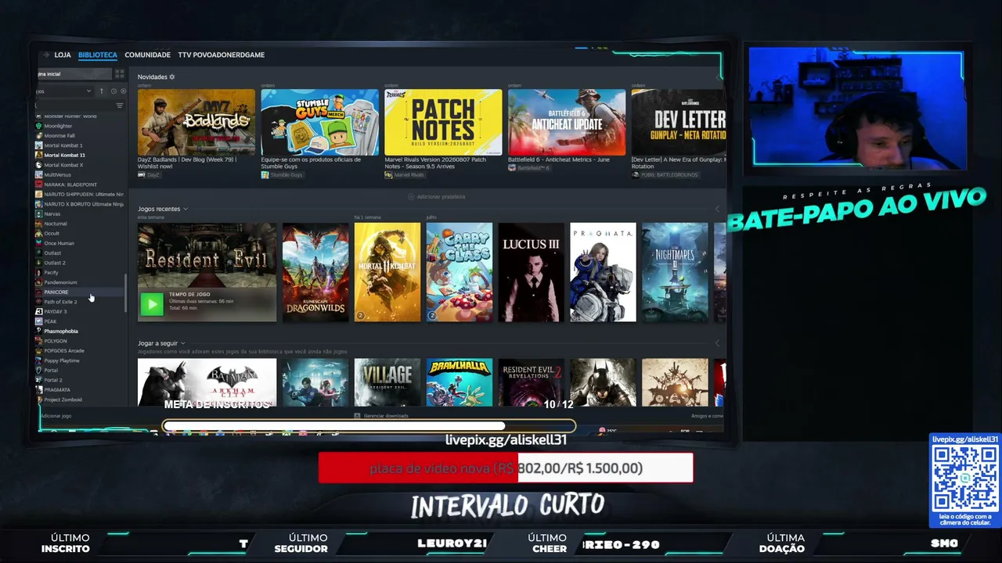Click the Occult game icon

(39, 233)
